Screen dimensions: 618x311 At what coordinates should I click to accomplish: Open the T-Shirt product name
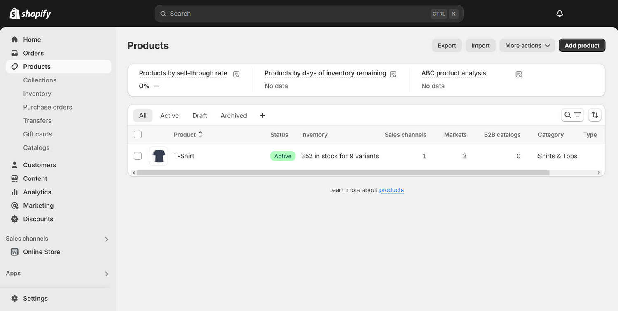(184, 156)
